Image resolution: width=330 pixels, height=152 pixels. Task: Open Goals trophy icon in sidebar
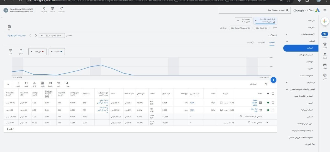[325, 44]
